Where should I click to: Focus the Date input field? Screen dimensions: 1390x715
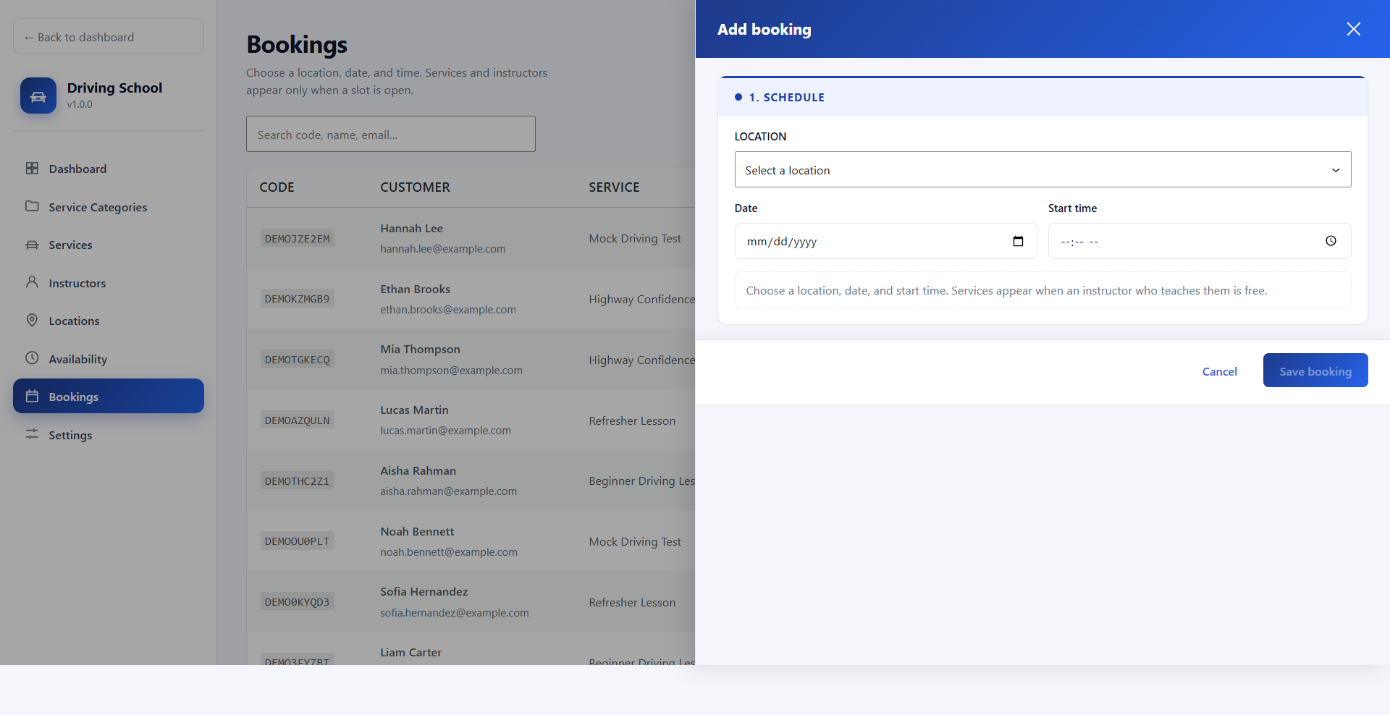[x=885, y=241]
